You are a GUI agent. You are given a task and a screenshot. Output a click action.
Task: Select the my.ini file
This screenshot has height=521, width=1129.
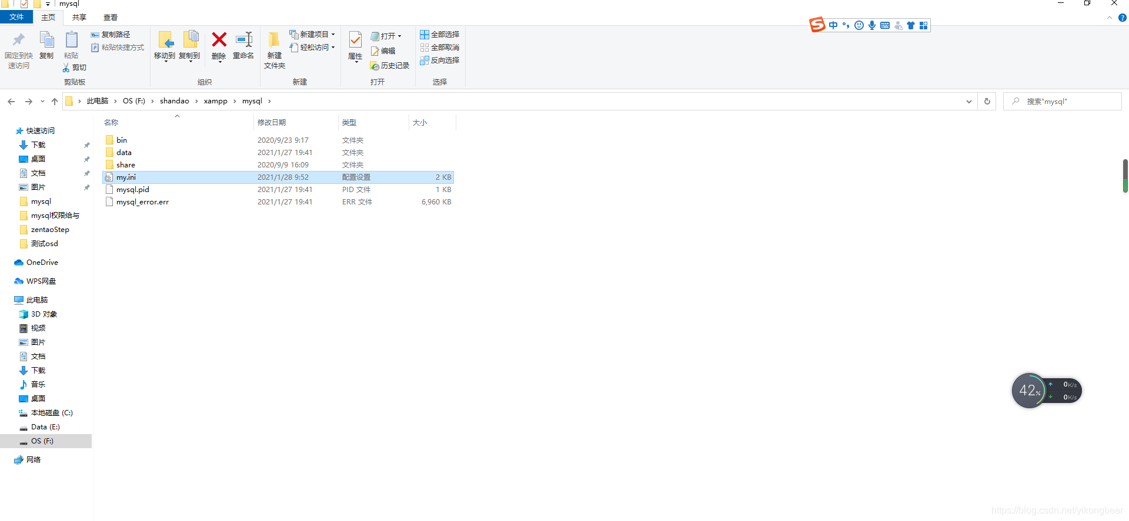coord(278,177)
